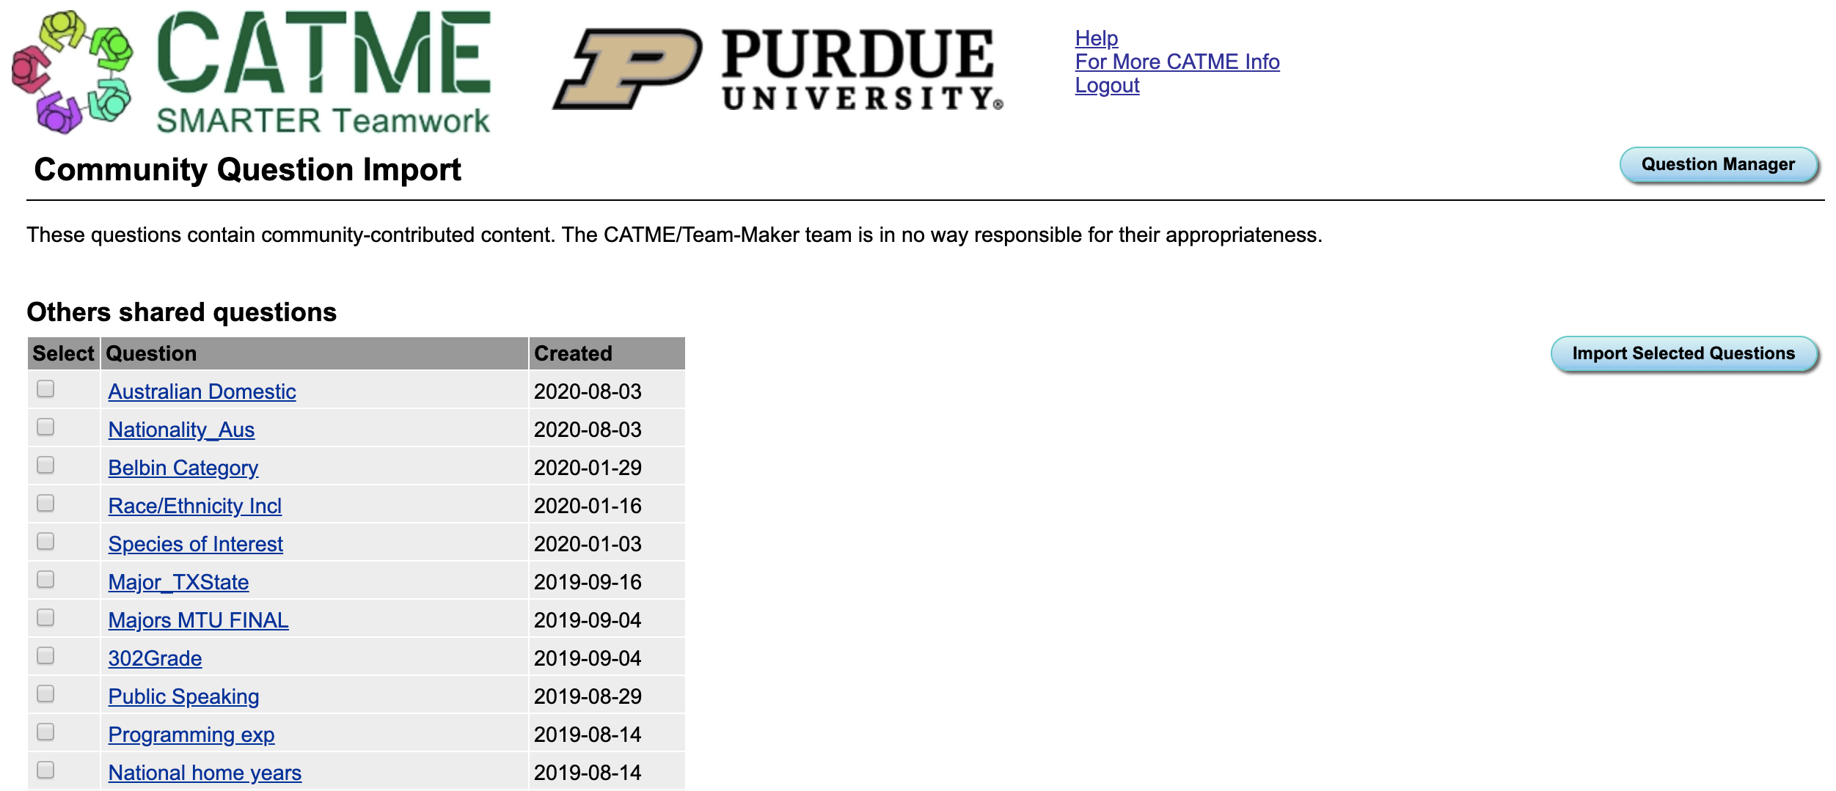Open For More CATME Info link
The image size is (1836, 791).
tap(1177, 62)
